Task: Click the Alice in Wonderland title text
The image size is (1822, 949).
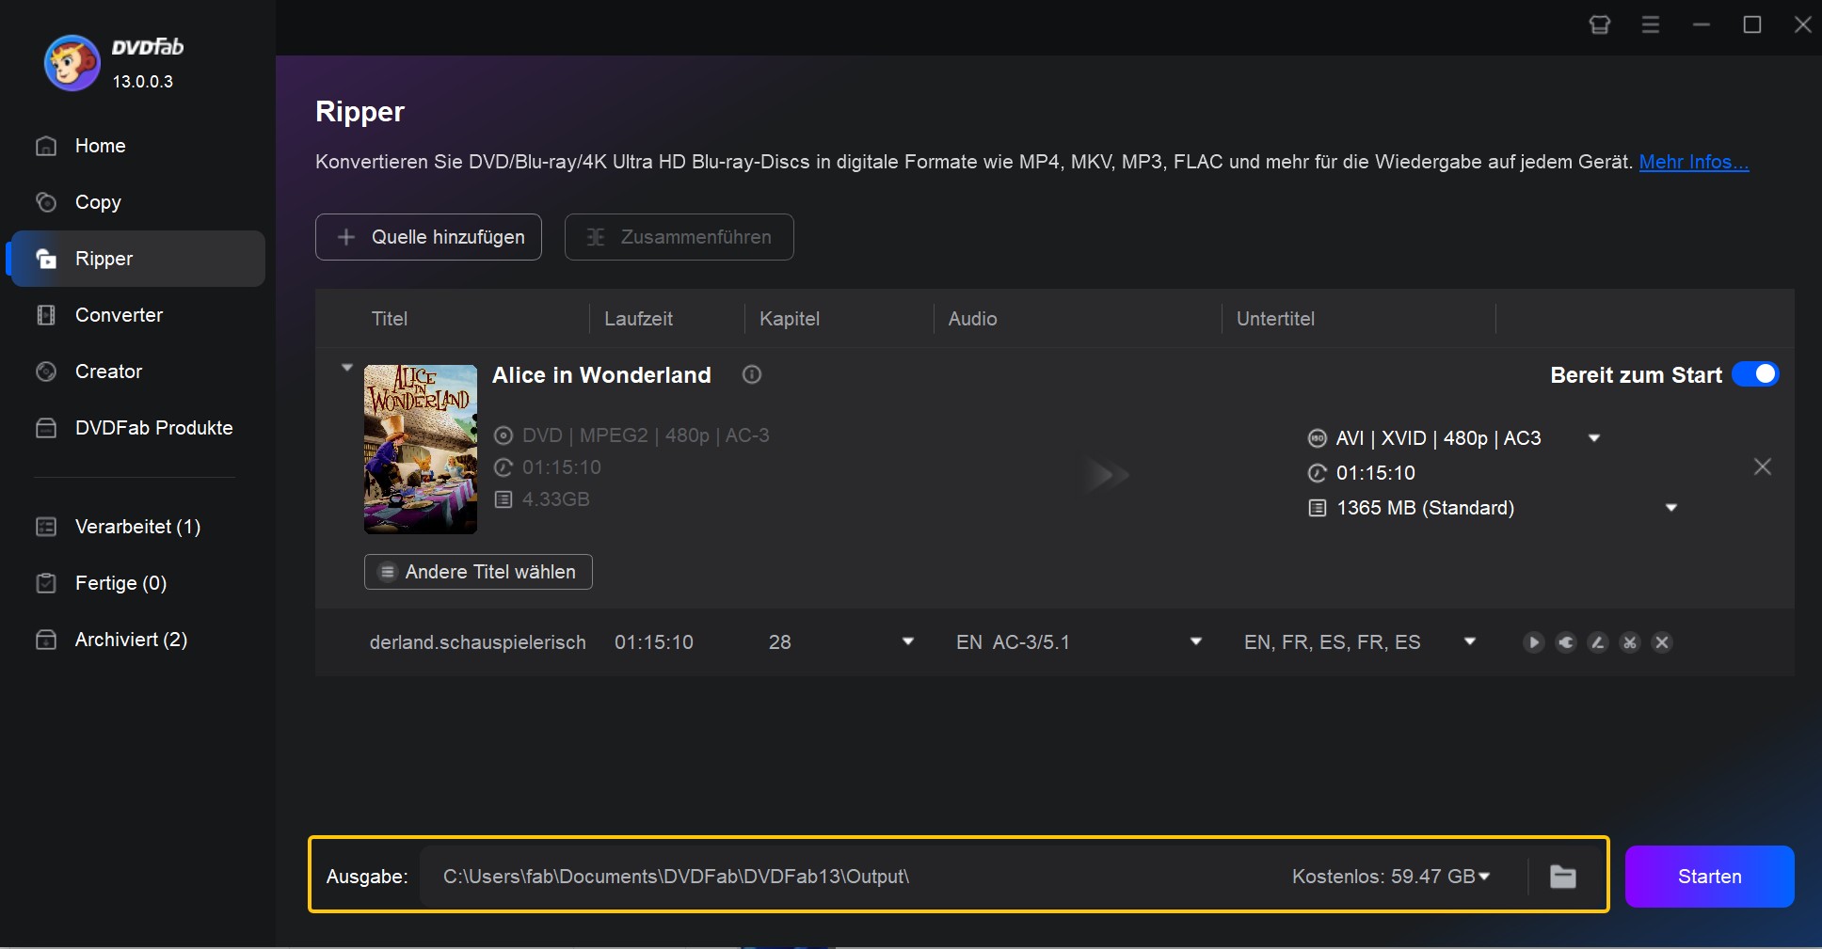Action: tap(601, 375)
